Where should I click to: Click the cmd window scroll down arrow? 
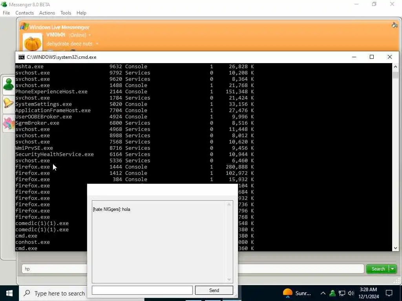tap(395, 248)
